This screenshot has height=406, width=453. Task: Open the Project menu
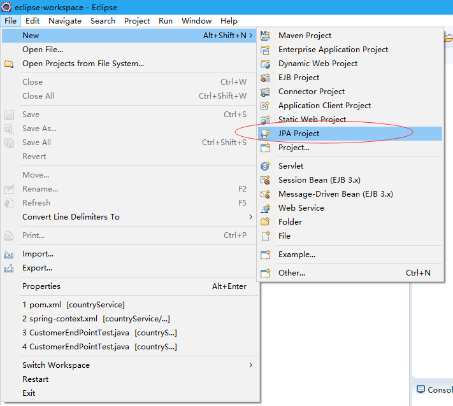click(x=137, y=21)
